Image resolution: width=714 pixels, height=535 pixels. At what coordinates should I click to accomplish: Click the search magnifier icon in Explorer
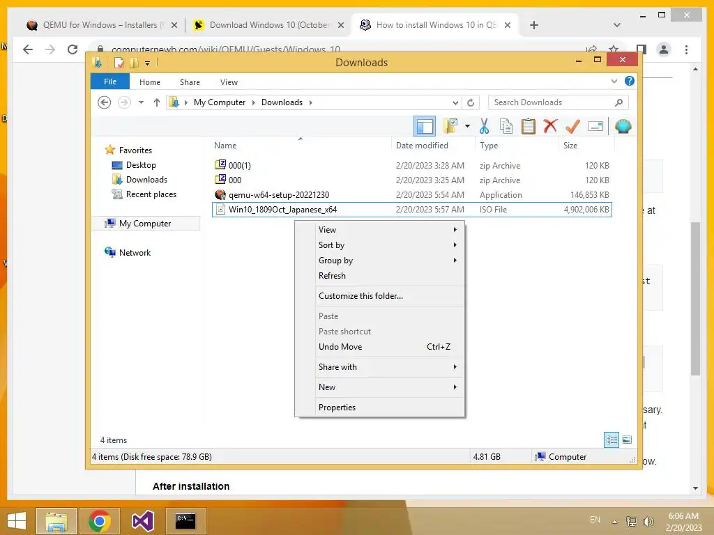pyautogui.click(x=618, y=102)
